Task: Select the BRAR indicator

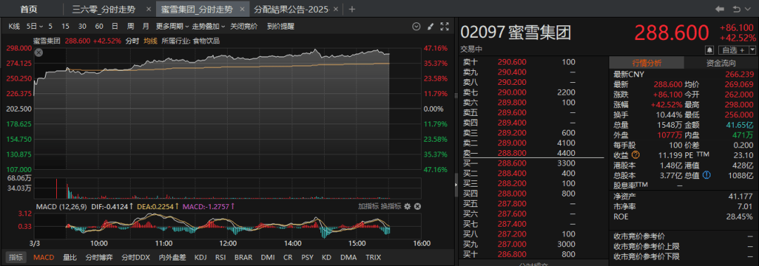Action: [x=243, y=258]
